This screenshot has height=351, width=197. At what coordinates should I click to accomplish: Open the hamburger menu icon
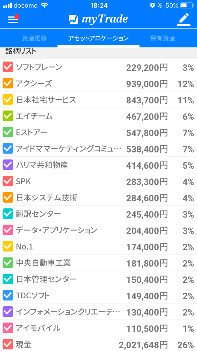(13, 19)
